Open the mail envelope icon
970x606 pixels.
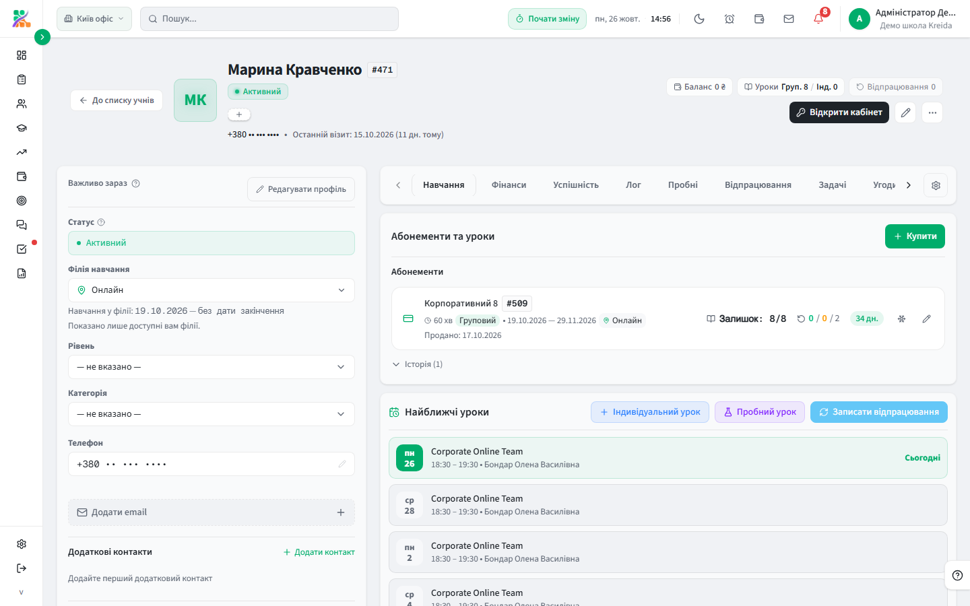click(789, 19)
